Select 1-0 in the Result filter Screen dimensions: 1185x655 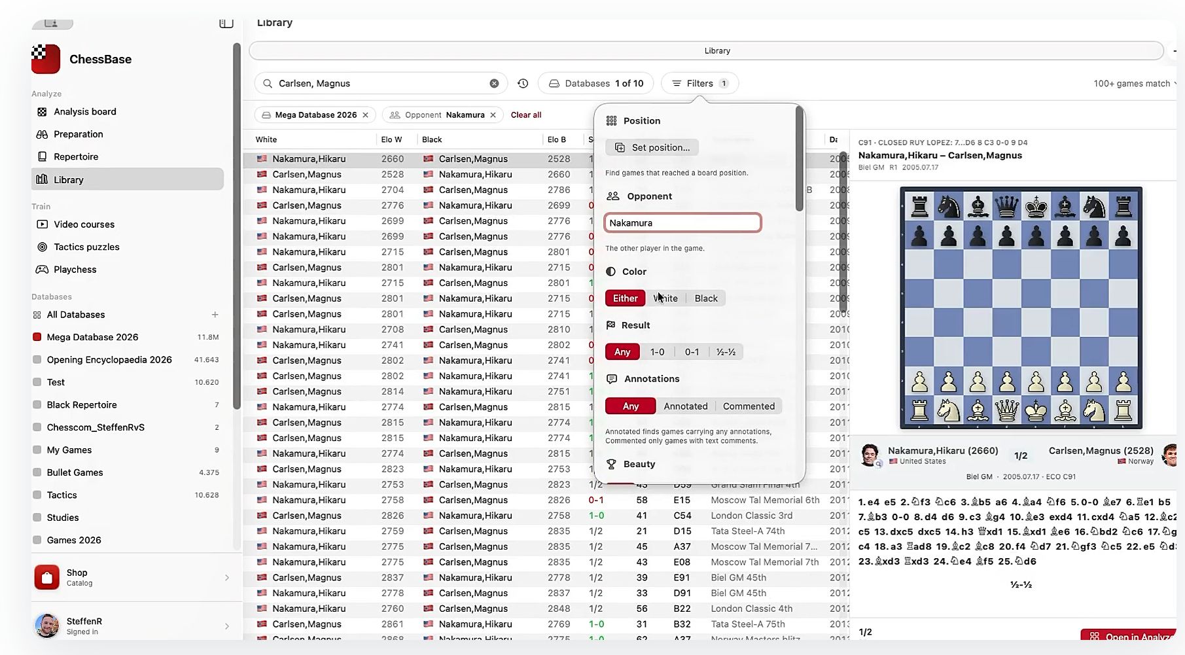pos(657,352)
